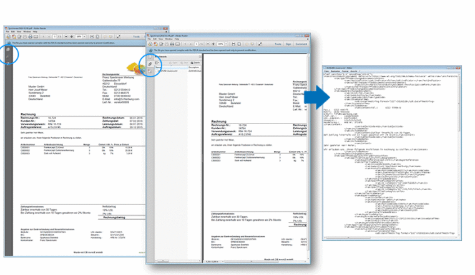Click Description column header in Attachments list
Viewport: 475px width, 275px height.
[195, 67]
